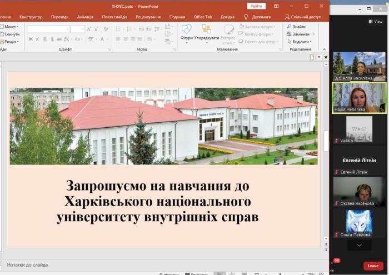This screenshot has height=275, width=389.
Task: Click the red Leave button in Zoom
Action: coord(373,266)
